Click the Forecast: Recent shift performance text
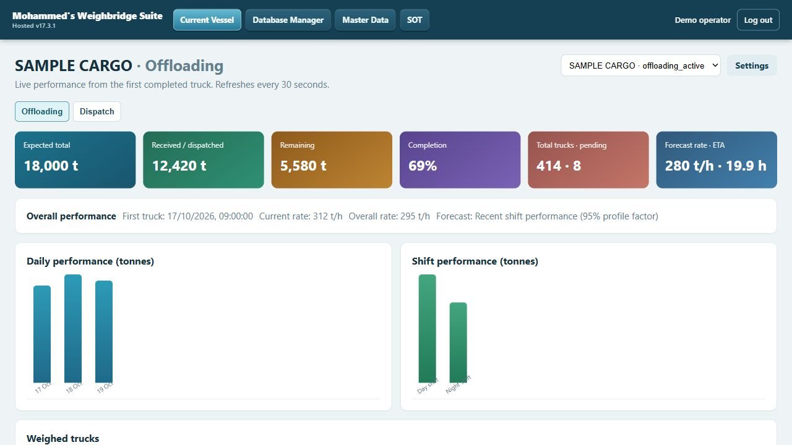 pos(547,216)
